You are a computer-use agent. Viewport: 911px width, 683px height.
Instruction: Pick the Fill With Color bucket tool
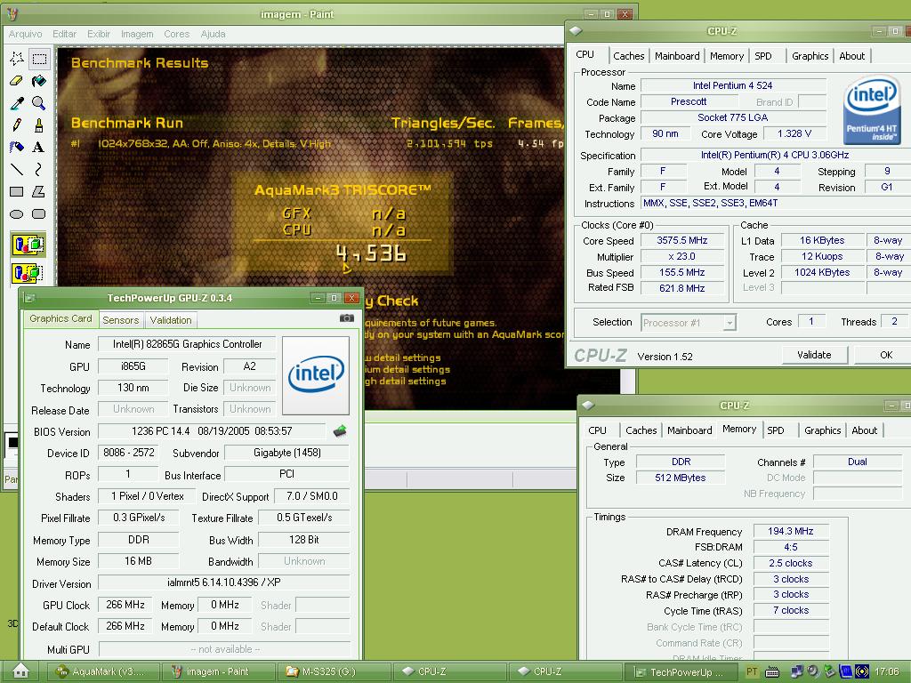39,81
